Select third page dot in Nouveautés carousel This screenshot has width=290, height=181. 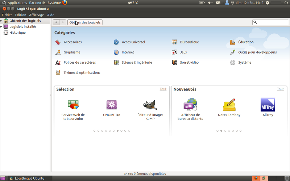(x=225, y=131)
